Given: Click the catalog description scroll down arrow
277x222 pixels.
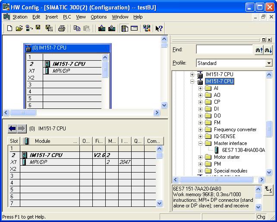Looking at the screenshot, I should [258, 207].
